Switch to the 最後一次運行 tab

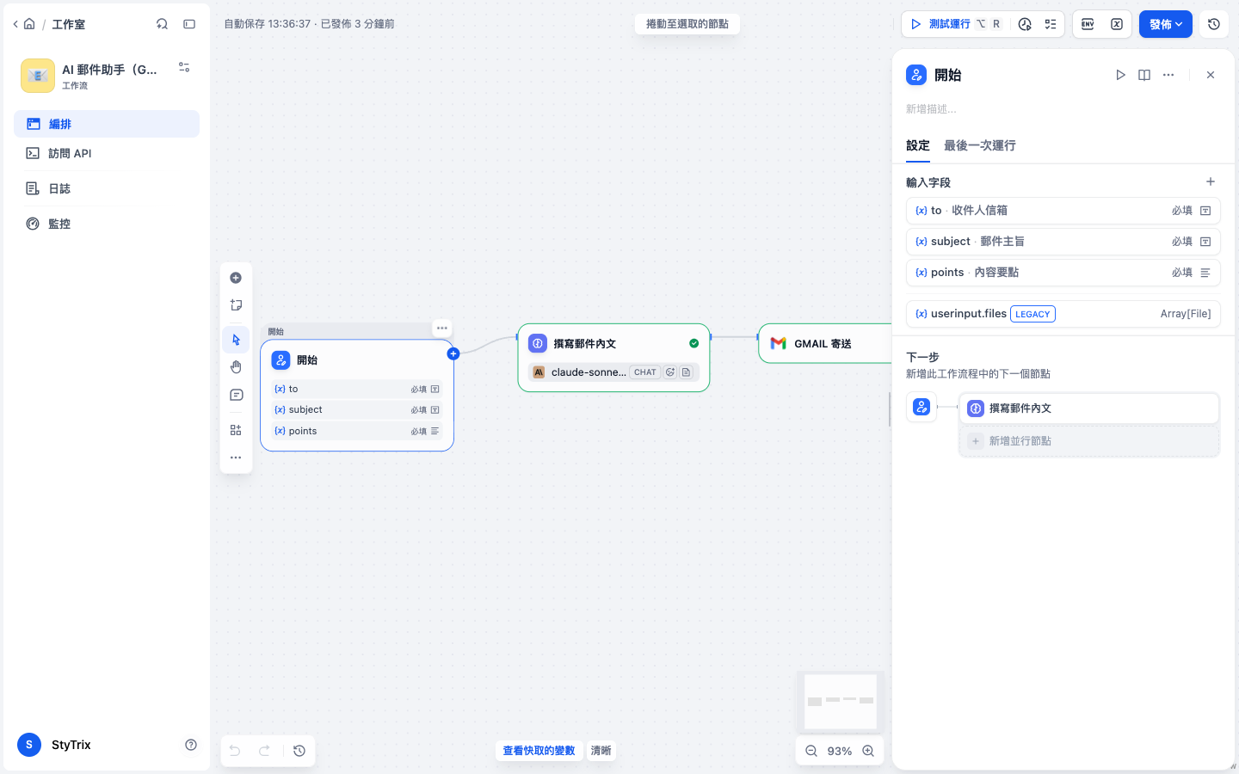point(980,145)
